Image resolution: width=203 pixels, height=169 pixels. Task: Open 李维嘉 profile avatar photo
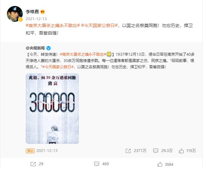[15, 14]
